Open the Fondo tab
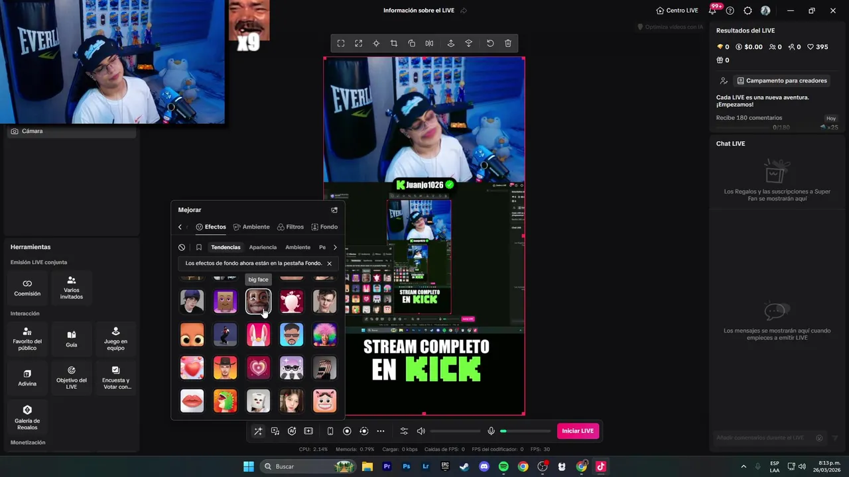This screenshot has width=849, height=477. coord(324,227)
